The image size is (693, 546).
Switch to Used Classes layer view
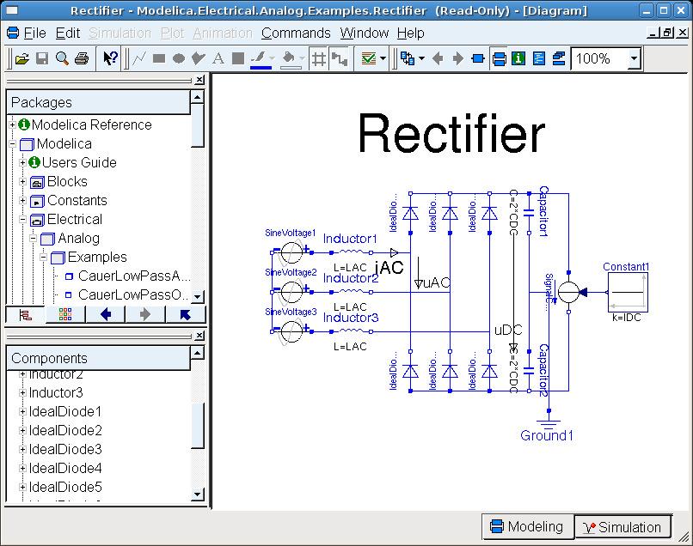[559, 58]
